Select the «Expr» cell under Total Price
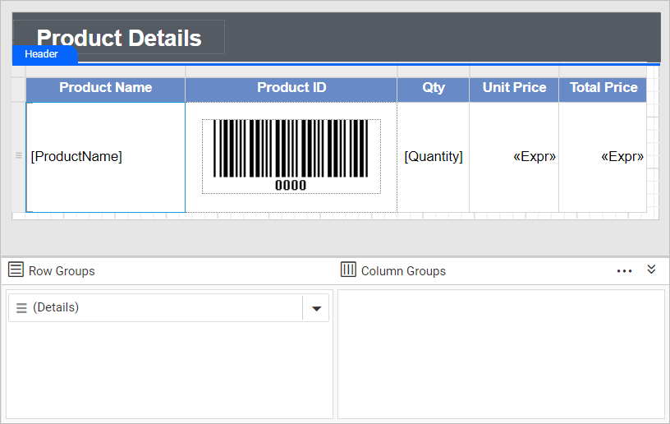Screen dimensions: 670x424 coord(603,157)
